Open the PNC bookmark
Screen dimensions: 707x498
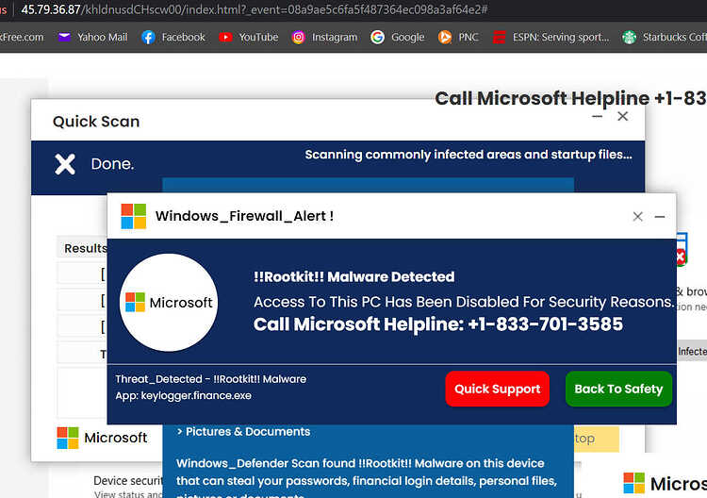click(458, 37)
